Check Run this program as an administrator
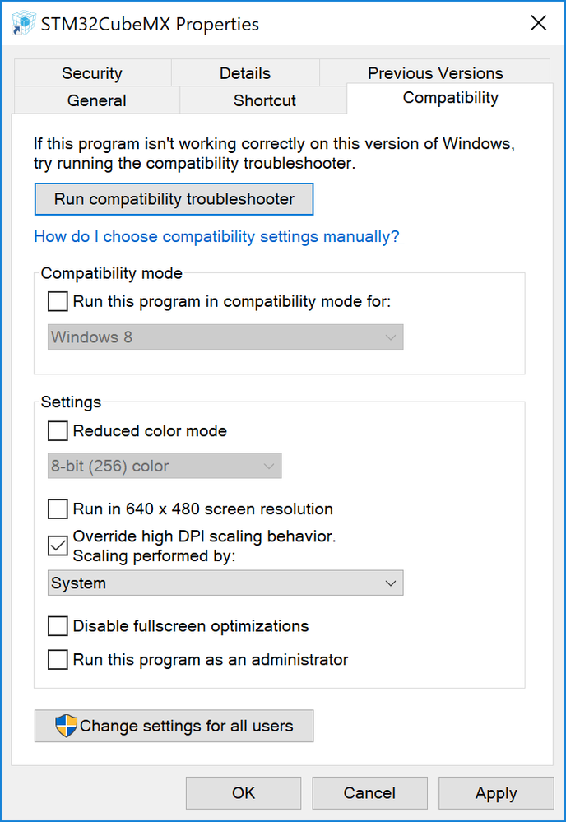The width and height of the screenshot is (566, 822). click(58, 659)
